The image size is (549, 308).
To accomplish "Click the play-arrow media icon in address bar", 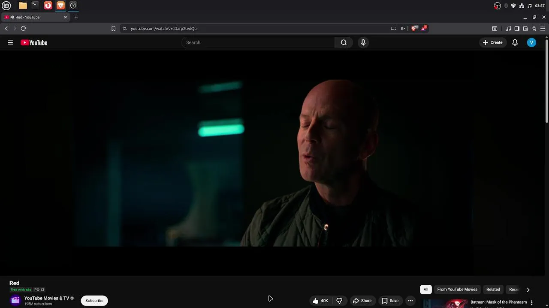I will 403,28.
